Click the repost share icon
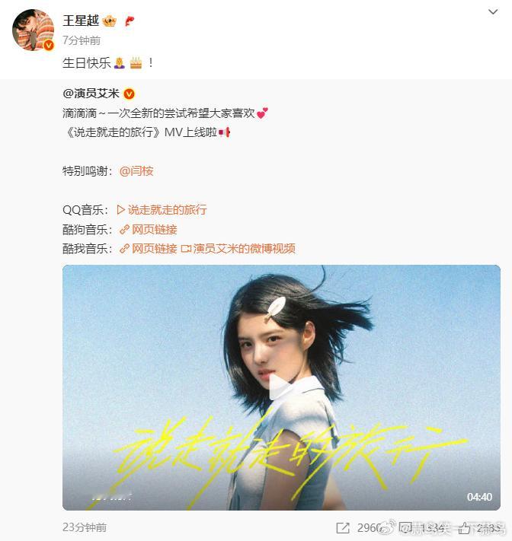The height and width of the screenshot is (541, 512). click(343, 527)
